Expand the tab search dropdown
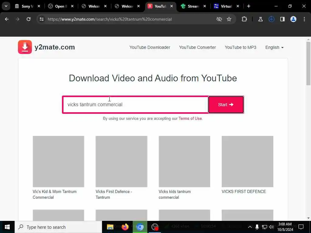 coord(6,6)
